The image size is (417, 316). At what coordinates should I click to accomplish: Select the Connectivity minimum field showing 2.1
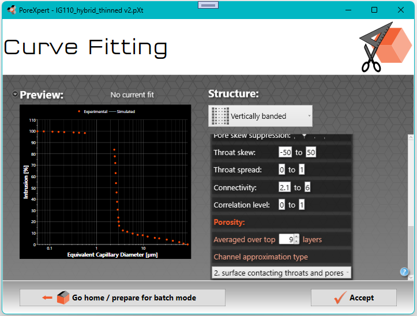tap(284, 187)
